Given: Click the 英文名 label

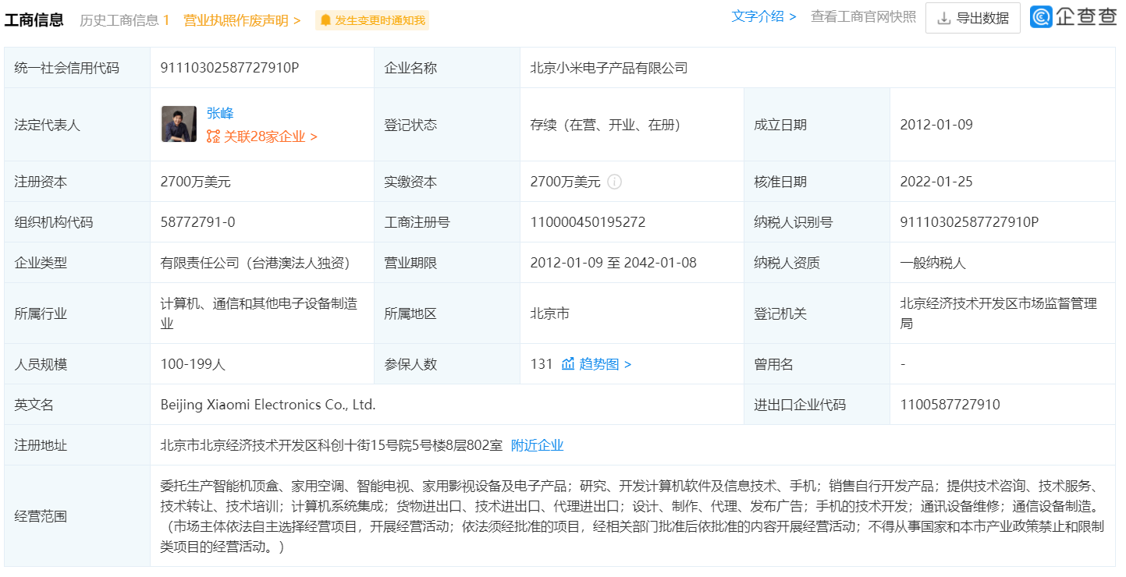Looking at the screenshot, I should [x=34, y=405].
